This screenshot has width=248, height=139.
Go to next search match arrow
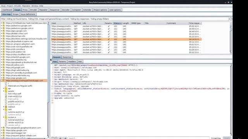point(65,138)
